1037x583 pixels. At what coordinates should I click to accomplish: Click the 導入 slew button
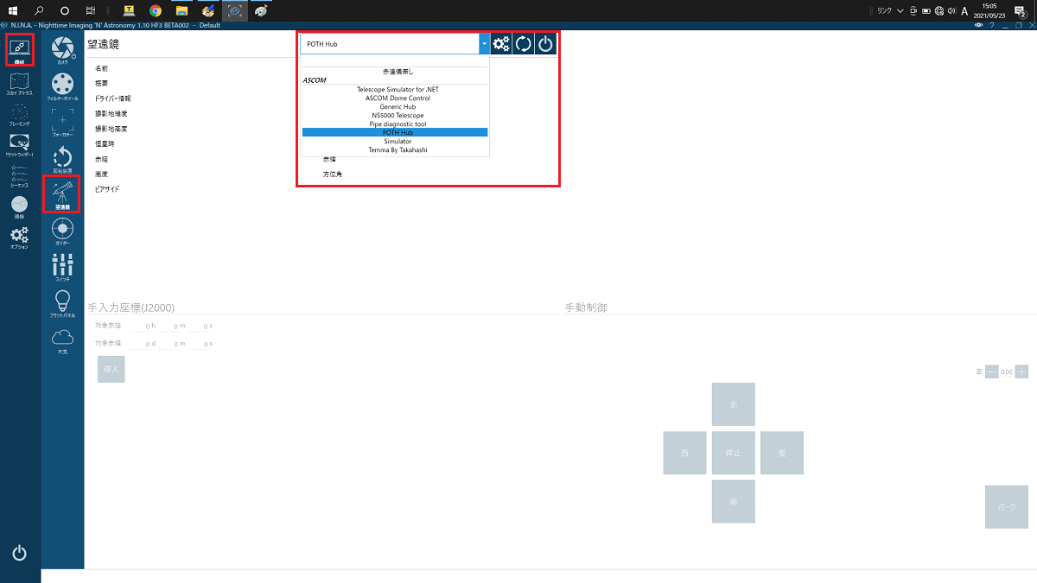(111, 369)
